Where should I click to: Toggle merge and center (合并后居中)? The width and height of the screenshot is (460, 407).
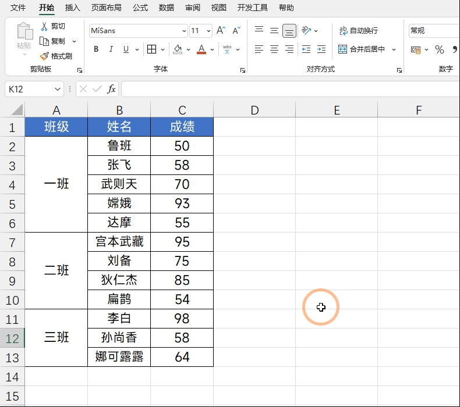pyautogui.click(x=362, y=49)
